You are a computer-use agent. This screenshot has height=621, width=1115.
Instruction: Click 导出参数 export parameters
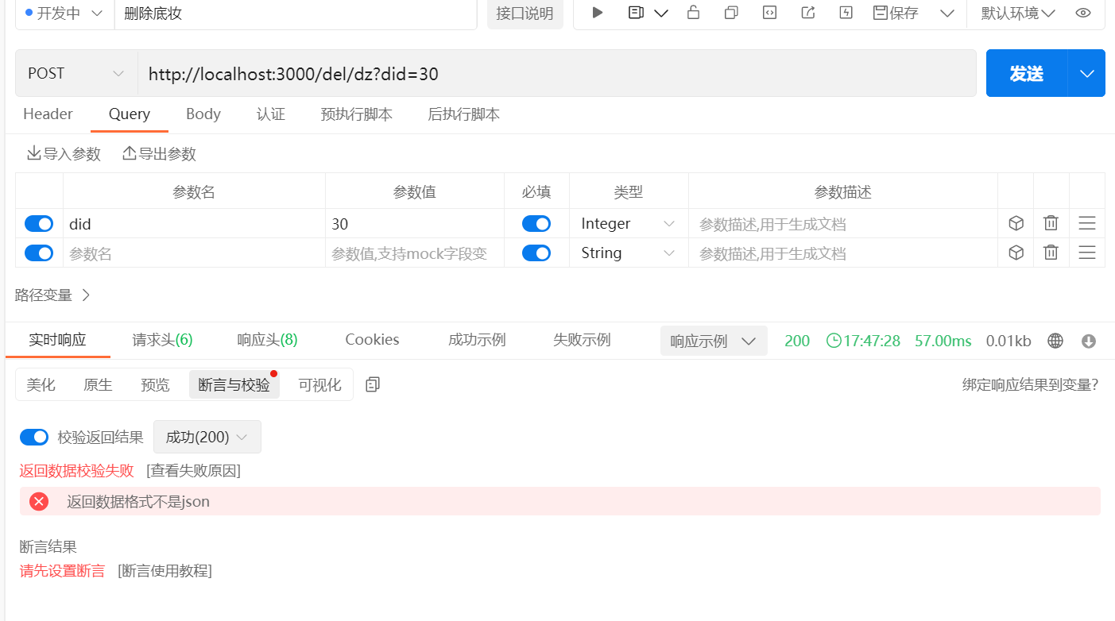[159, 153]
